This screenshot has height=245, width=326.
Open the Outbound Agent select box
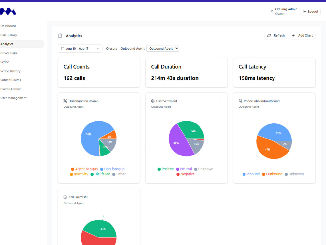tap(163, 49)
